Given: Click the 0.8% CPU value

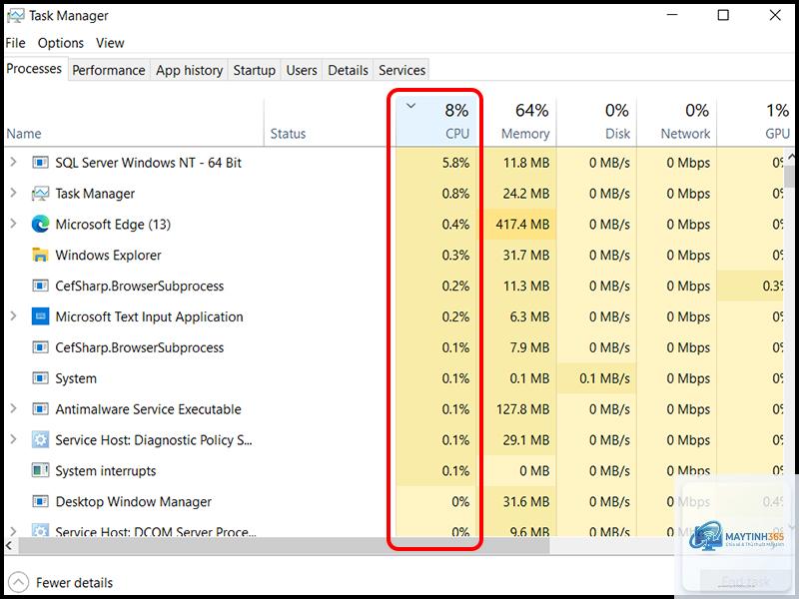Looking at the screenshot, I should pos(455,194).
